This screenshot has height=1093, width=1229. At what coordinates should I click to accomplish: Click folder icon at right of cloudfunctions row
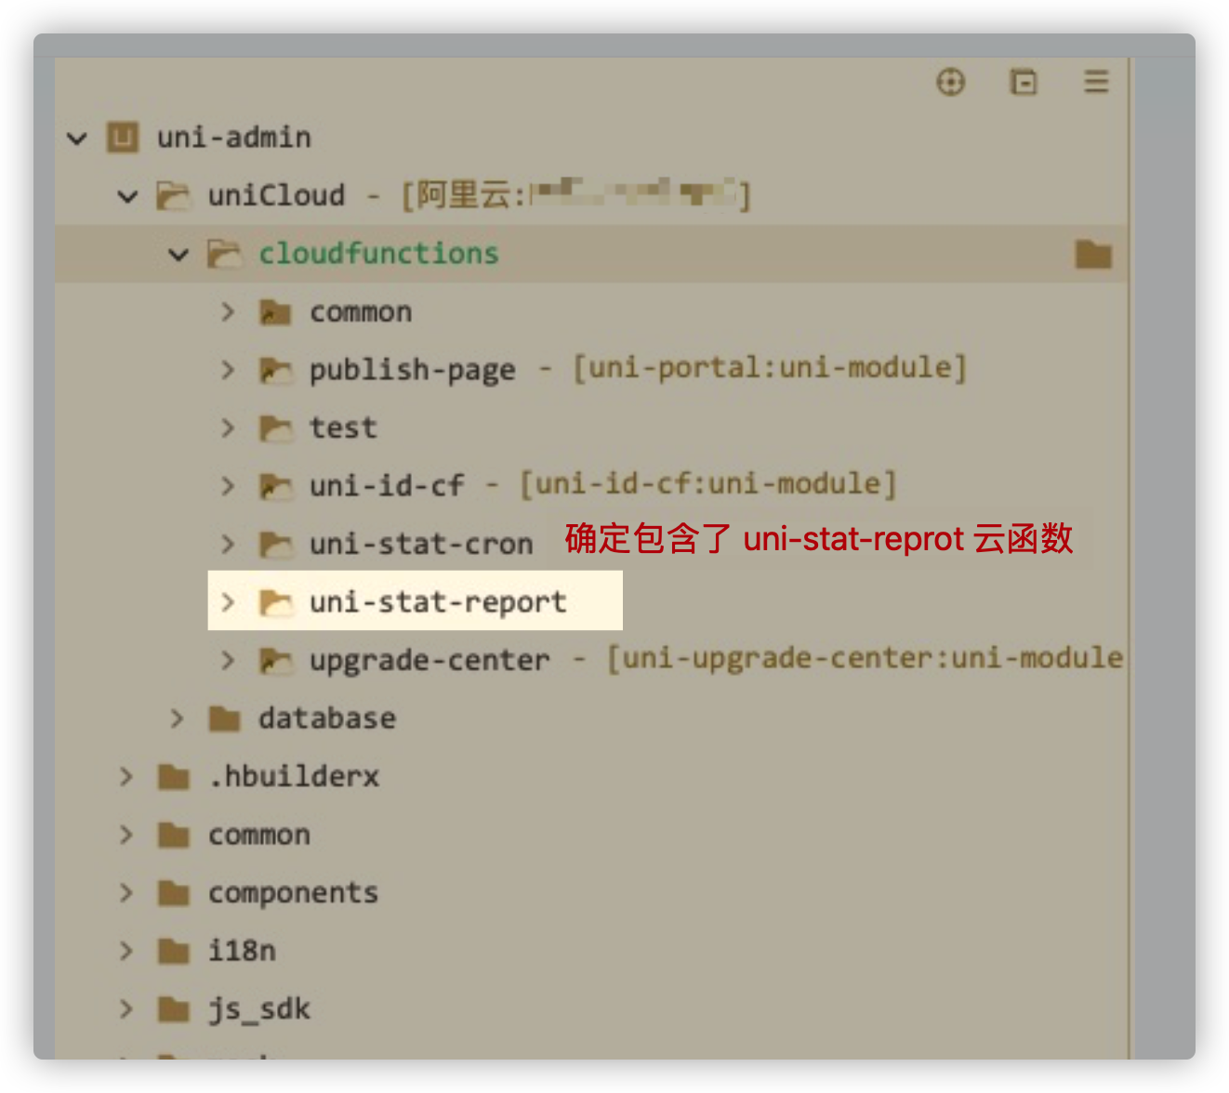point(1093,254)
